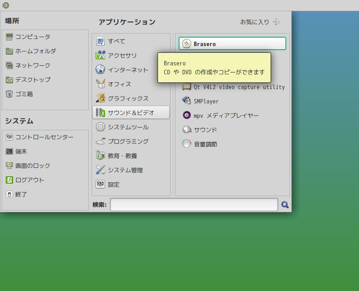The width and height of the screenshot is (359, 291).
Task: Select the システム管理 tools icon
Action: pos(100,170)
